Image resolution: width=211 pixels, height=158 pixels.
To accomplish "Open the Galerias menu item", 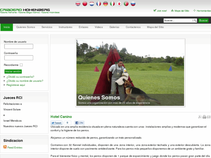I will pos(114,27).
